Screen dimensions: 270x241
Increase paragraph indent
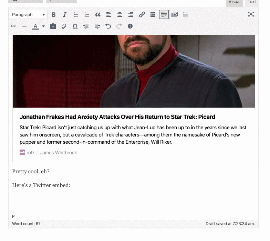(x=97, y=26)
